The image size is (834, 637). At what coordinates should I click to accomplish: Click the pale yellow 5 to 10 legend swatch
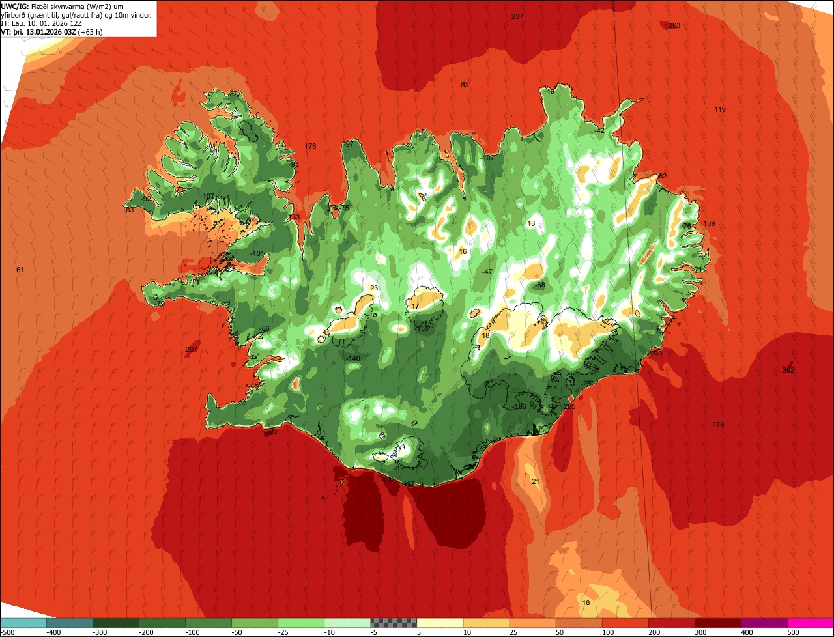pos(440,623)
